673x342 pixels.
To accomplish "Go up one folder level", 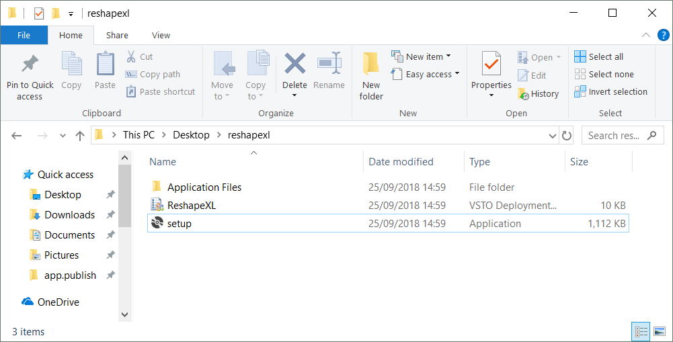I will pyautogui.click(x=80, y=136).
